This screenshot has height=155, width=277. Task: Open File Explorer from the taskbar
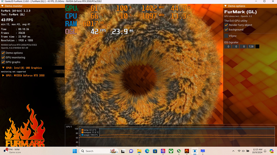(139, 151)
